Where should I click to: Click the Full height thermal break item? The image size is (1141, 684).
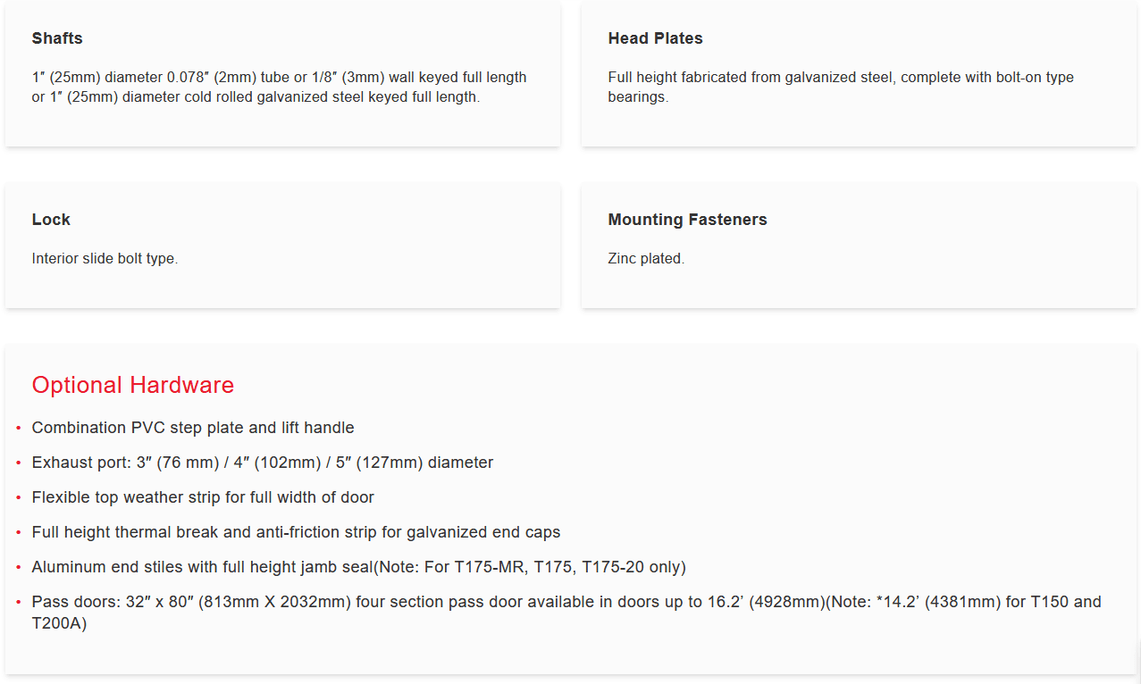(x=296, y=532)
